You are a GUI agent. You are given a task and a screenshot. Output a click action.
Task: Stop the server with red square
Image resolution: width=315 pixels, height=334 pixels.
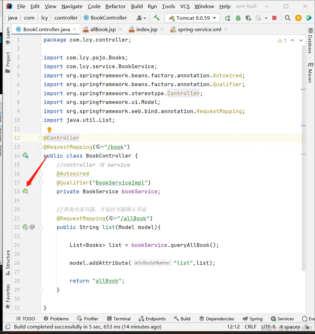click(274, 18)
